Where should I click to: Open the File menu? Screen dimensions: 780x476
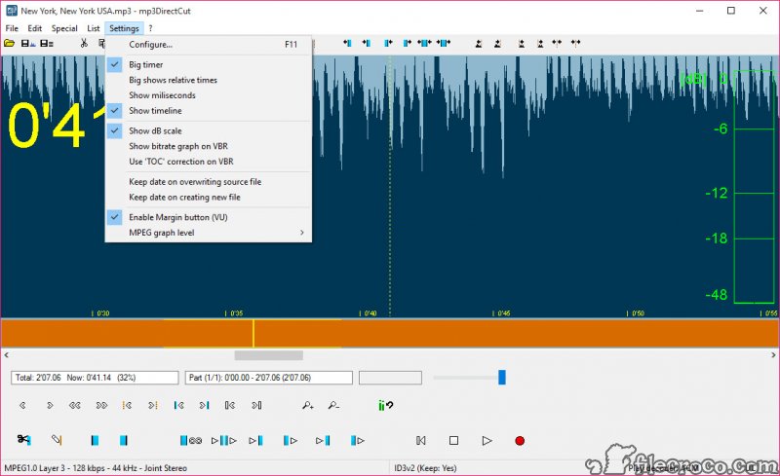click(12, 28)
